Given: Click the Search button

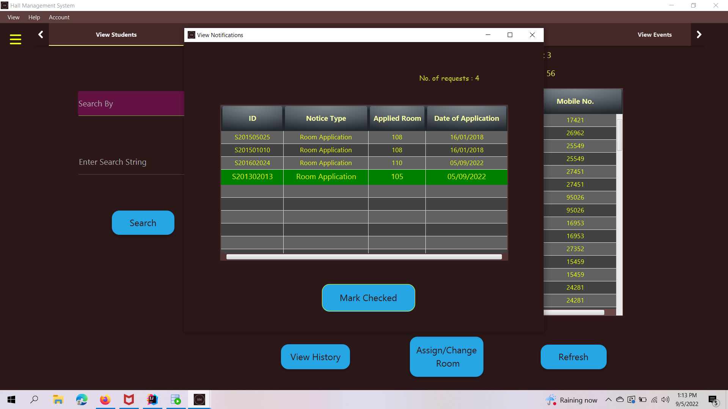Looking at the screenshot, I should tap(143, 223).
